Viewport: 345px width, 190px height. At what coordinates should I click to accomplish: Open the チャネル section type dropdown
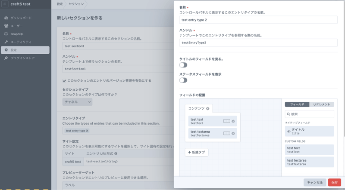[x=78, y=102]
